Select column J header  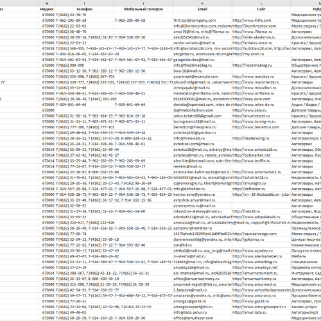click(143, 3)
